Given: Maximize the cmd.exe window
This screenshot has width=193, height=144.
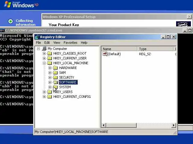Looking at the screenshot, I should [190, 30].
